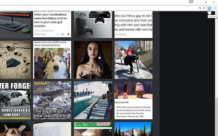Open the PS3 and Xbox consoles image
This screenshot has width=218, height=136.
pyautogui.click(x=93, y=25)
